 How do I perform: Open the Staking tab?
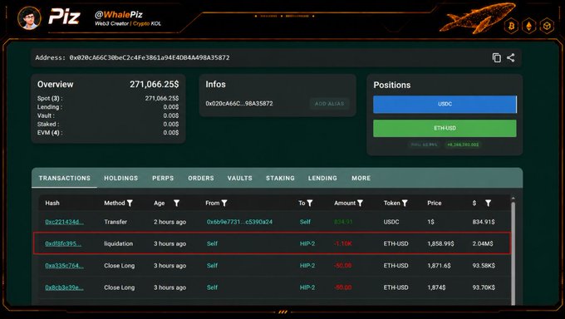(x=280, y=178)
